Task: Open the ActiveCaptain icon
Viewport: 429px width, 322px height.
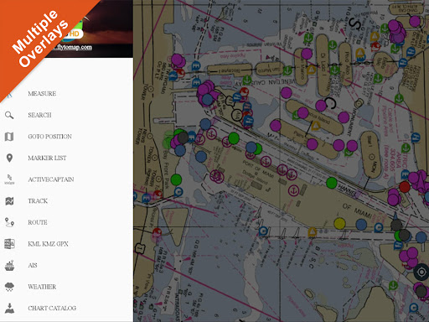Action: tap(9, 179)
